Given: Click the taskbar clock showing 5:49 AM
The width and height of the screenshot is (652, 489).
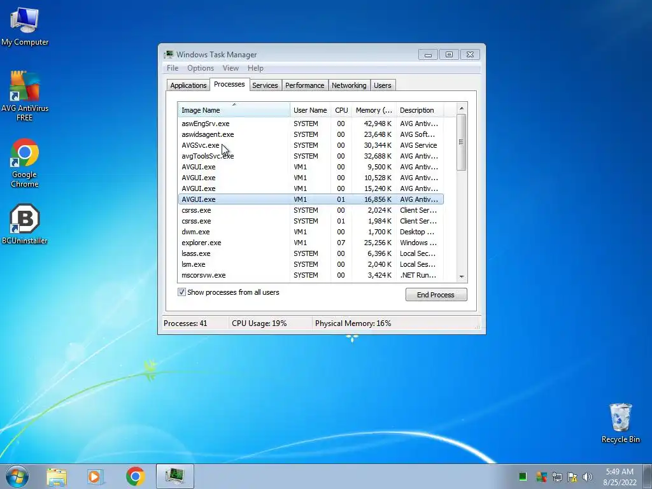Looking at the screenshot, I should (x=620, y=477).
